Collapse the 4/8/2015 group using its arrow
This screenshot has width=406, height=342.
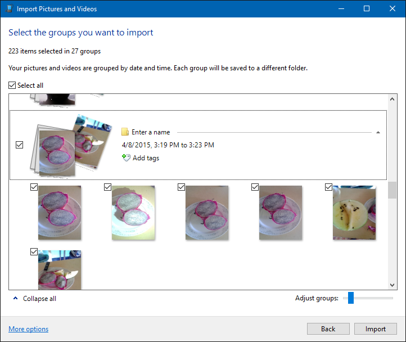tap(378, 132)
